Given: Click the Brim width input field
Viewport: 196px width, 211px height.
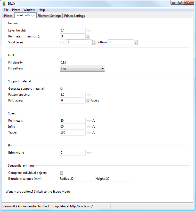Looking at the screenshot, I should (73, 153).
